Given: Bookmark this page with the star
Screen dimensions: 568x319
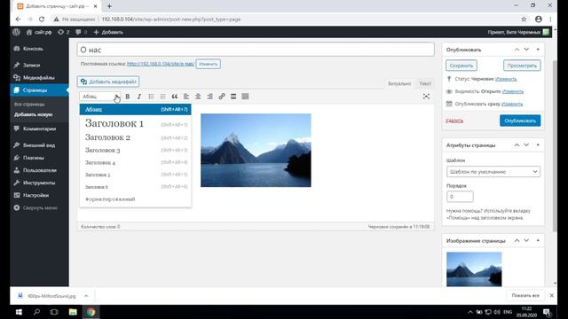Looking at the screenshot, I should click(524, 19).
